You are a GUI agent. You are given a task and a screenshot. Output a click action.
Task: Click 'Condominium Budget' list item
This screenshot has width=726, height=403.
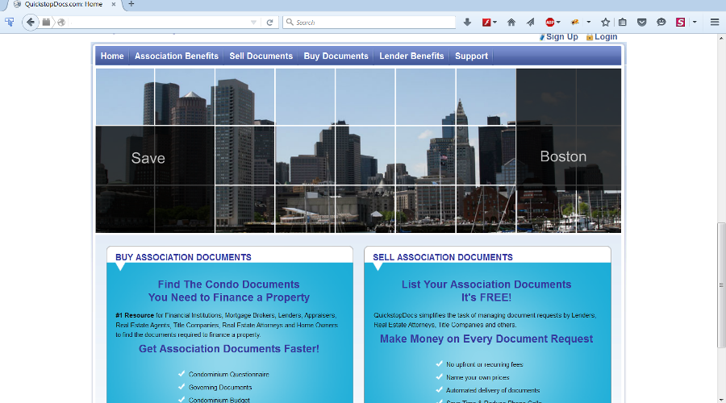tap(219, 400)
